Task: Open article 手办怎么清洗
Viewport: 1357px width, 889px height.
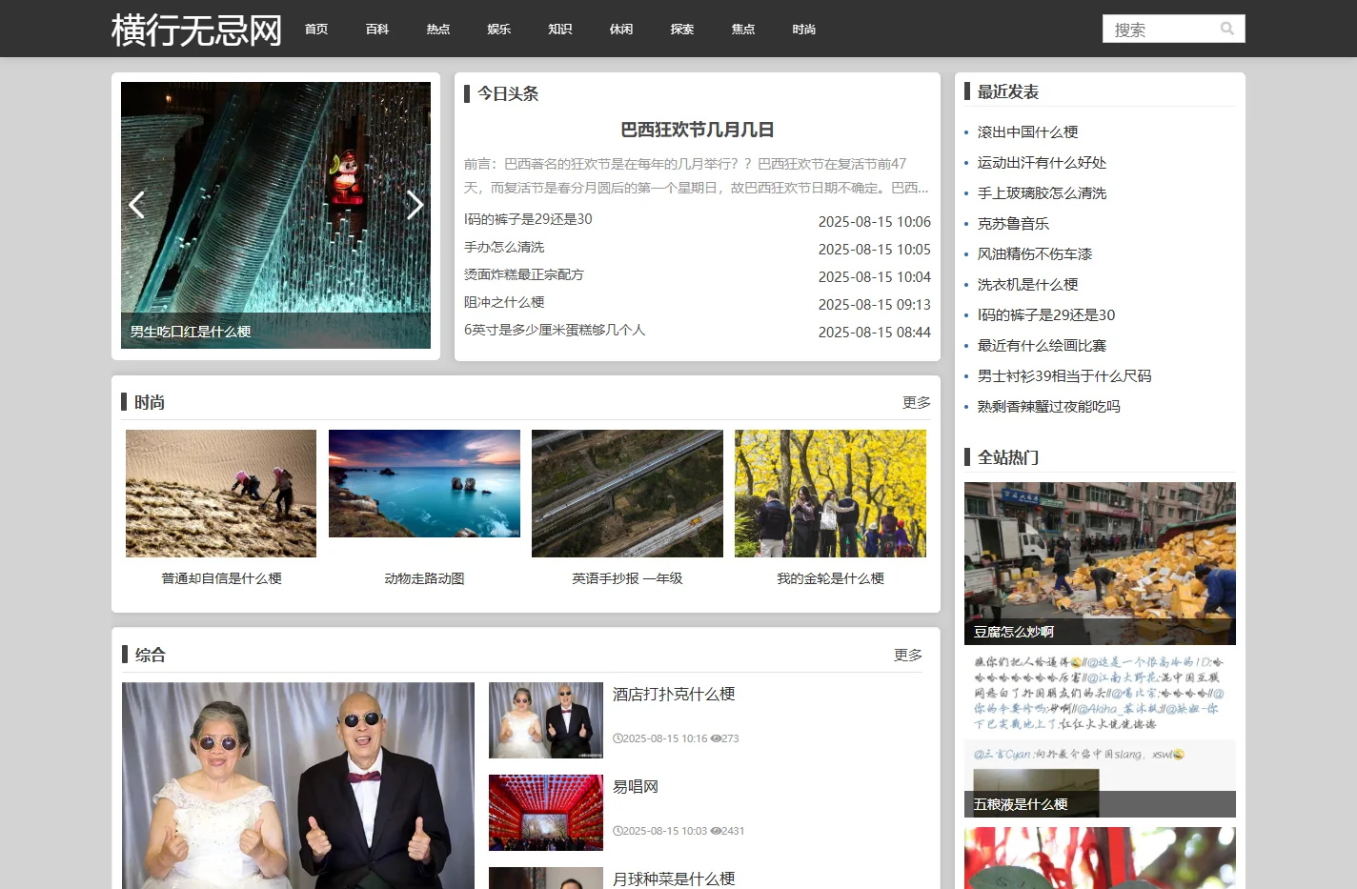Action: click(x=504, y=247)
